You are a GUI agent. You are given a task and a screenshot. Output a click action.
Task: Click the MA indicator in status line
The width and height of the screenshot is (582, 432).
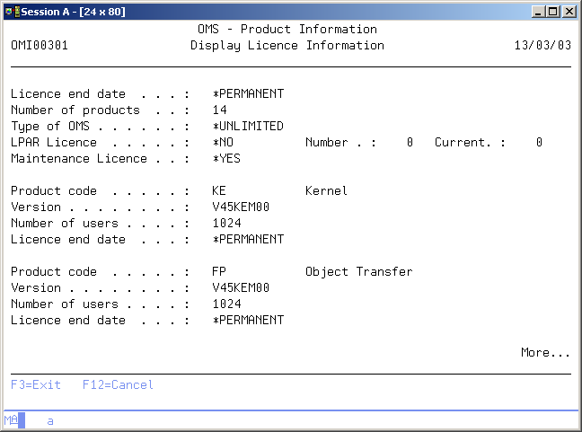click(10, 420)
